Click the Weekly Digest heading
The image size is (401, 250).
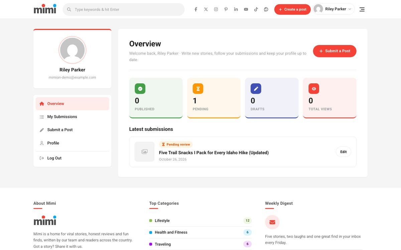point(279,203)
